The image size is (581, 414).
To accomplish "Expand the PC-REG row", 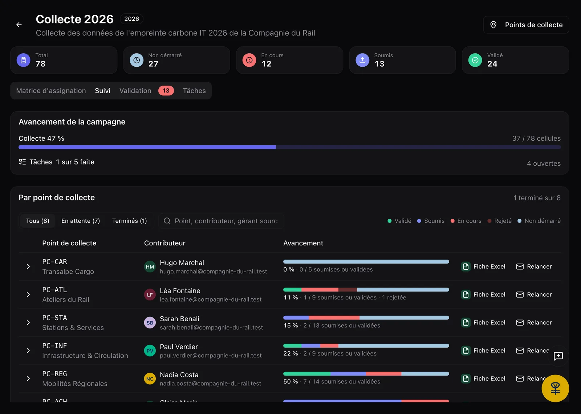I will [28, 378].
